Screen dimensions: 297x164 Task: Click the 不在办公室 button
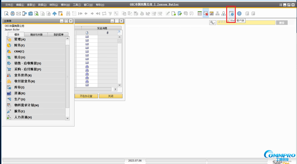point(86,96)
